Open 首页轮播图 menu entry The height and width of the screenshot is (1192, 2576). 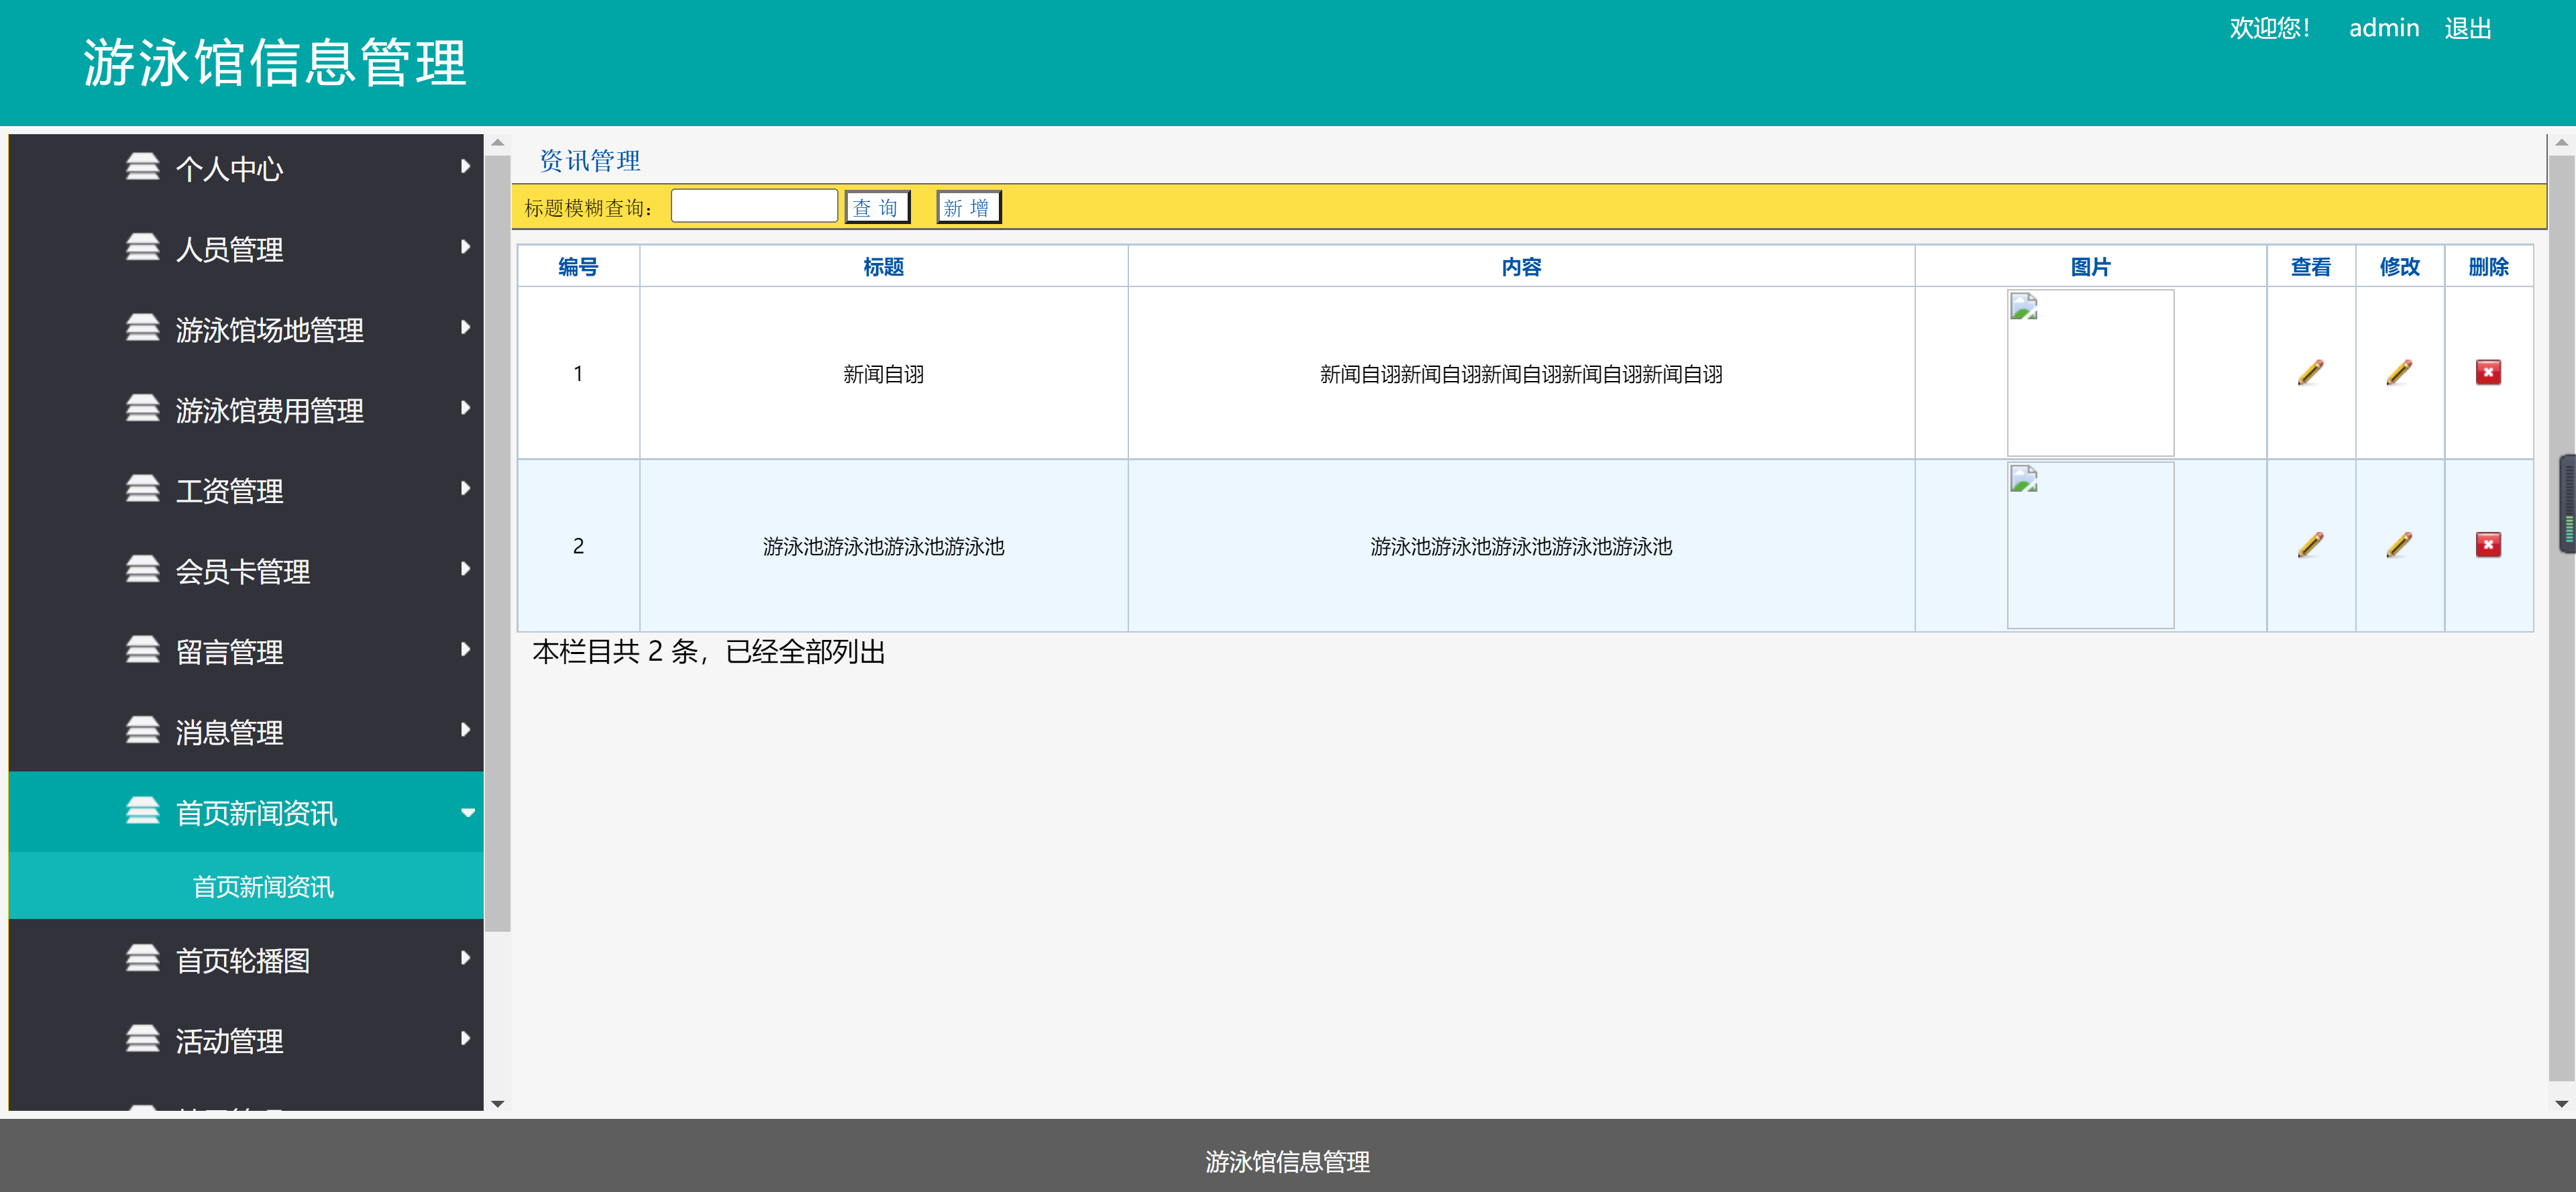coord(242,960)
